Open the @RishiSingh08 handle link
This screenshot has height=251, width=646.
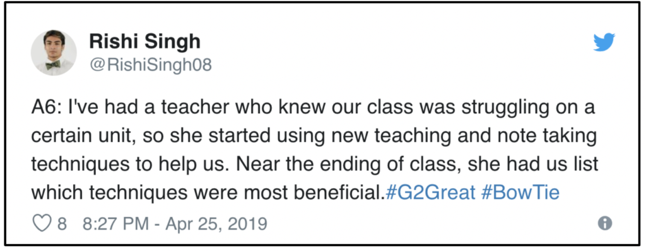150,65
